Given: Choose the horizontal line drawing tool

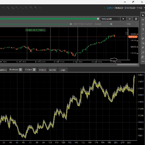Looking at the screenshot, I should 143,34.
